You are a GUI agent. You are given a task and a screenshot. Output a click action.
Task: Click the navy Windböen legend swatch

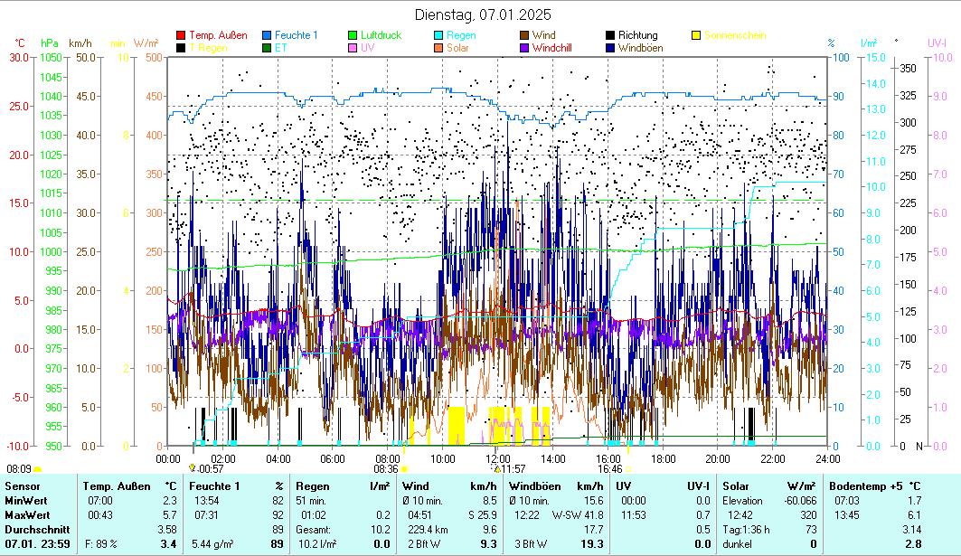(x=610, y=48)
